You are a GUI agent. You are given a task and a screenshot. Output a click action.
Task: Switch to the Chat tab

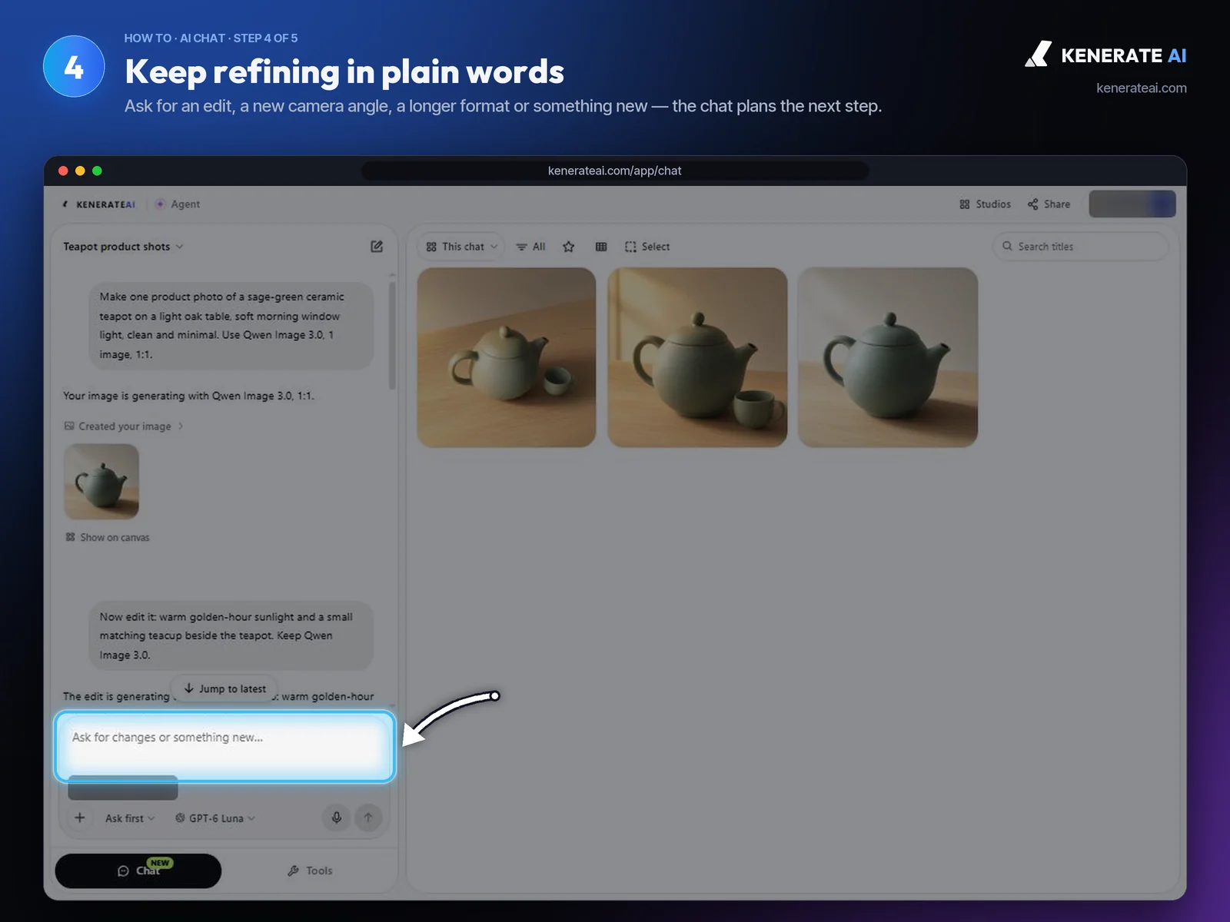click(138, 871)
